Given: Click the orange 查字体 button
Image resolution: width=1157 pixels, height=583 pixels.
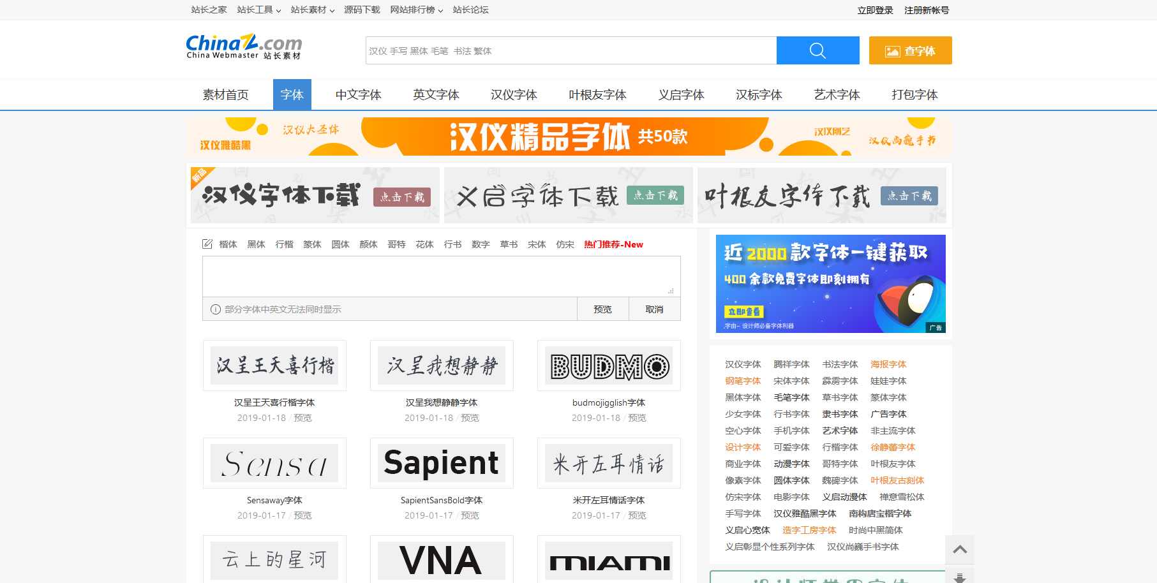Looking at the screenshot, I should click(911, 50).
